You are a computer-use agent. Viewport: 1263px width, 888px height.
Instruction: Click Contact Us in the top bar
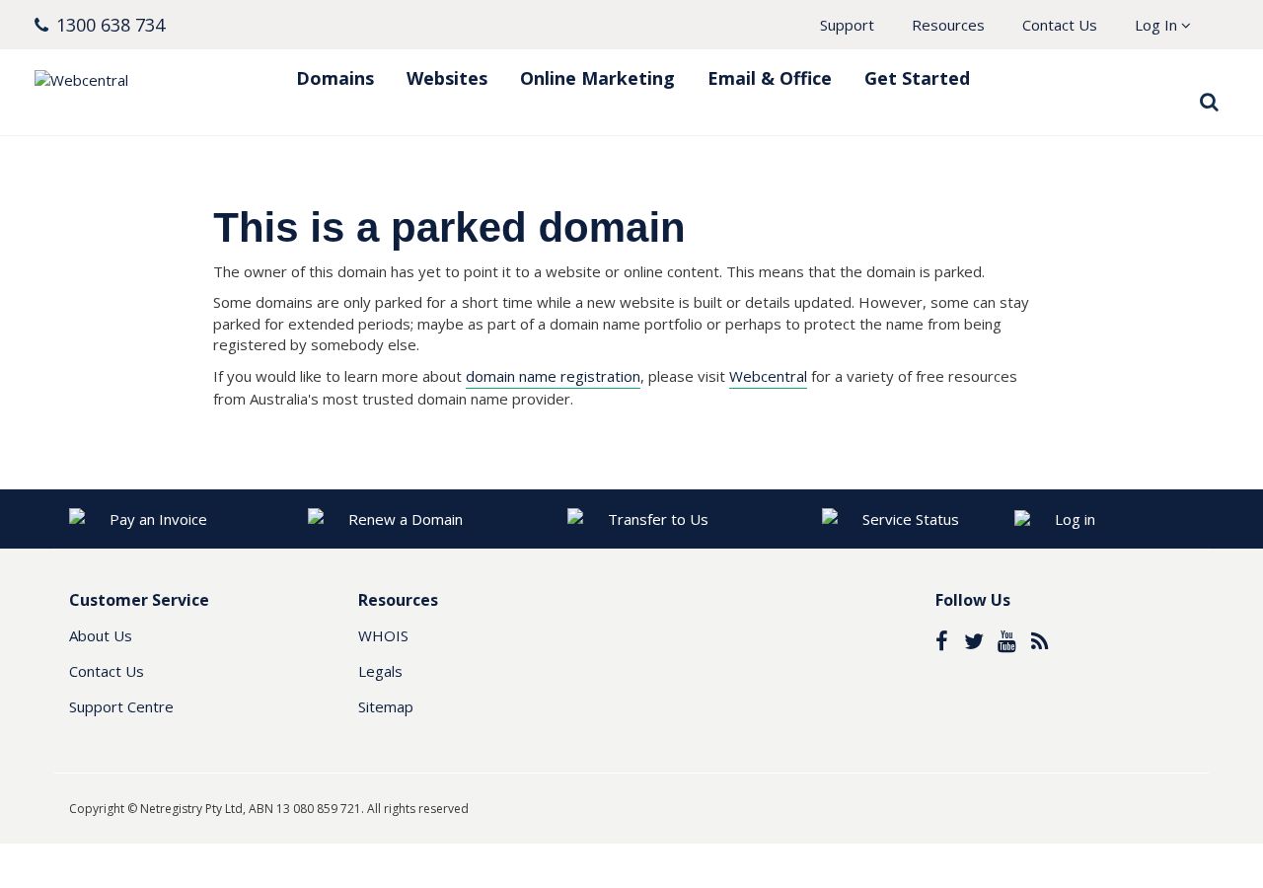pyautogui.click(x=1060, y=25)
